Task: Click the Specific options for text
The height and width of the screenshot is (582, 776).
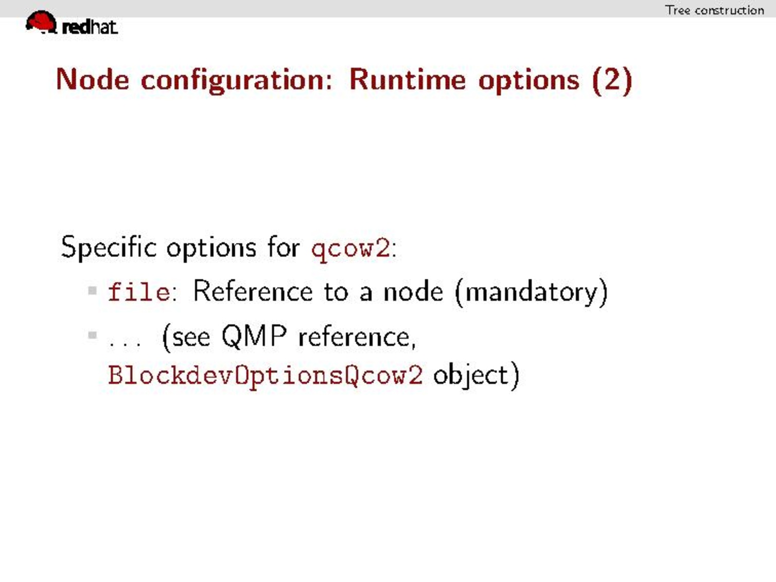Action: click(x=180, y=248)
